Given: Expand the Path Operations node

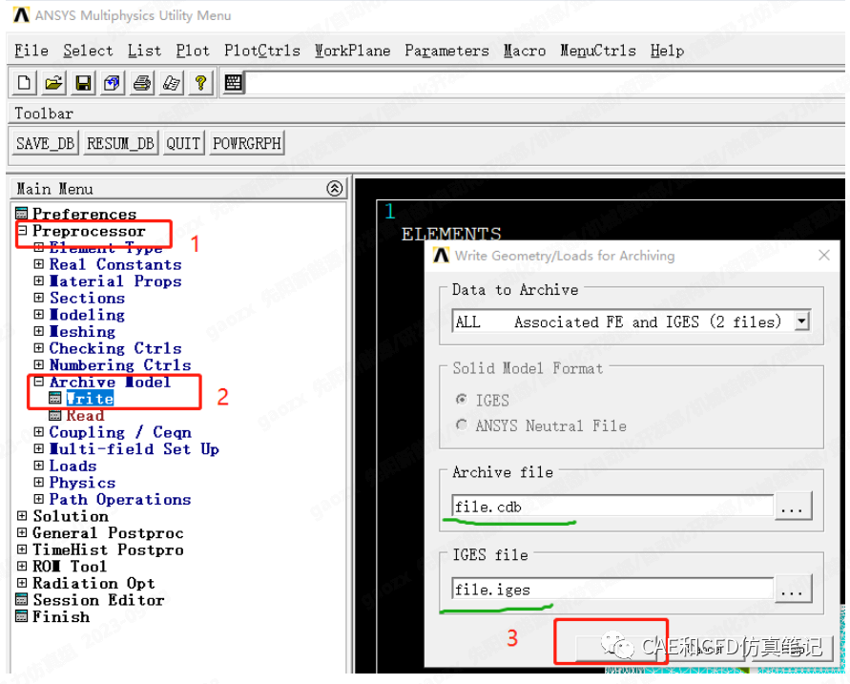Looking at the screenshot, I should (x=38, y=499).
